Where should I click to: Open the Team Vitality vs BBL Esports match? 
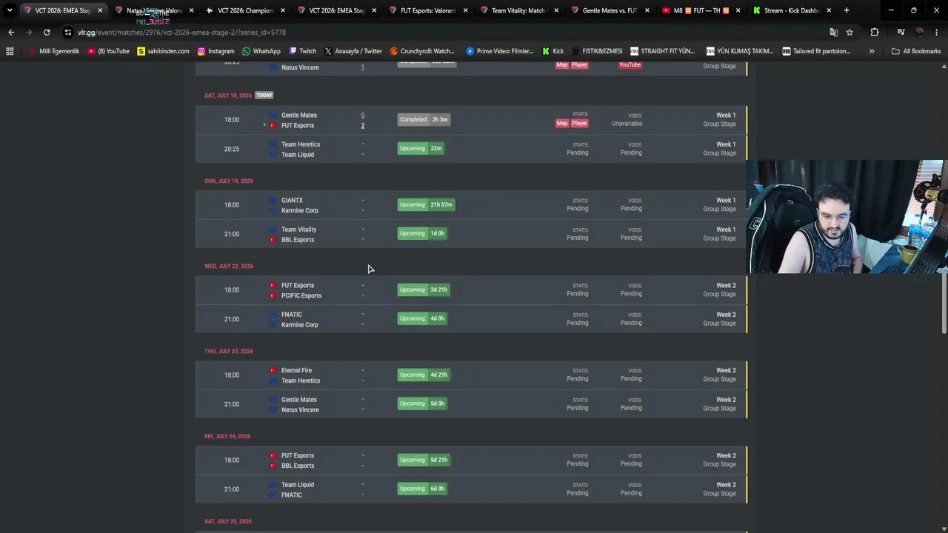(471, 234)
